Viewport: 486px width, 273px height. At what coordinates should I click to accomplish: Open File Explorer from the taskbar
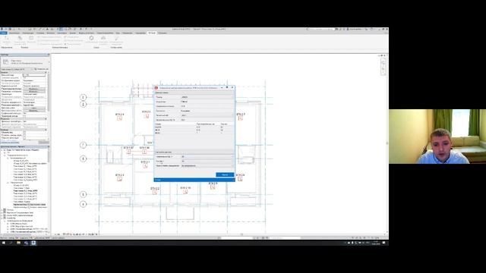[18, 243]
